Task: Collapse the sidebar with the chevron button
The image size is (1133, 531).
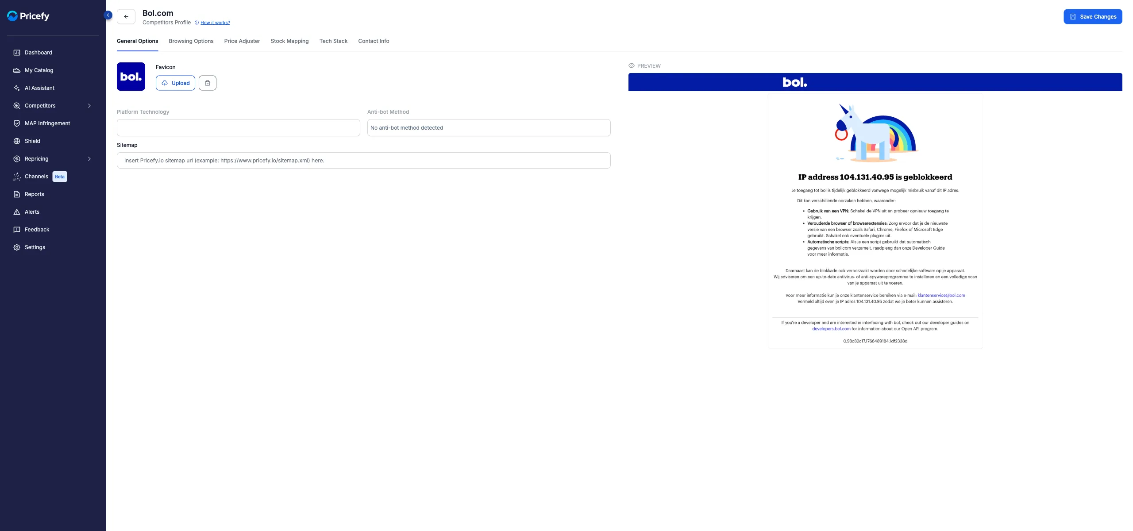Action: pos(108,15)
